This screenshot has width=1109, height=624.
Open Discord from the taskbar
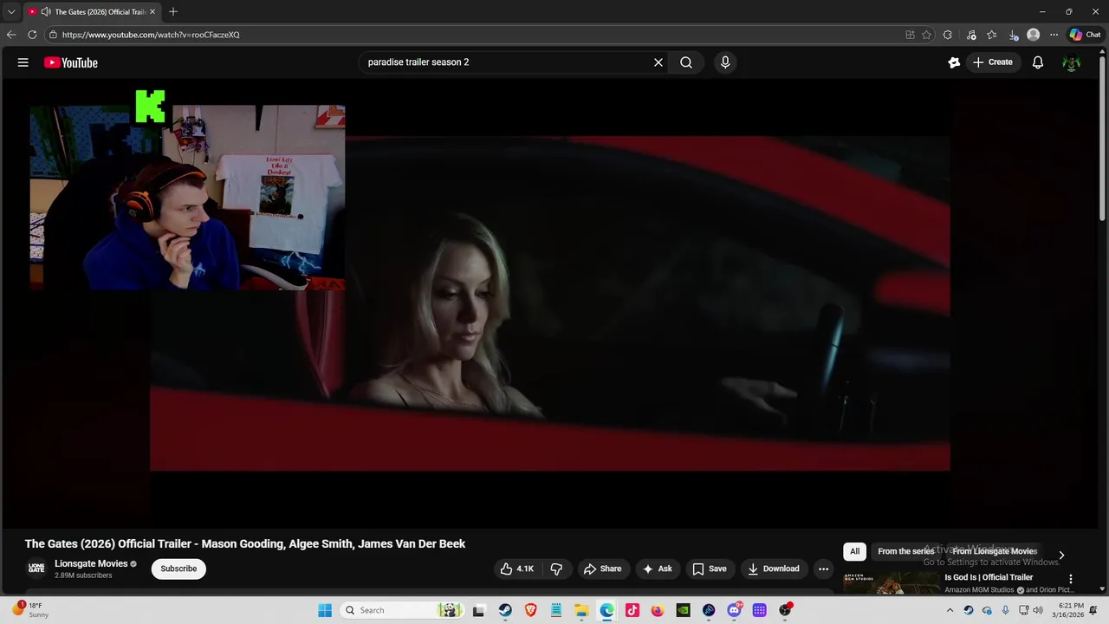[734, 610]
